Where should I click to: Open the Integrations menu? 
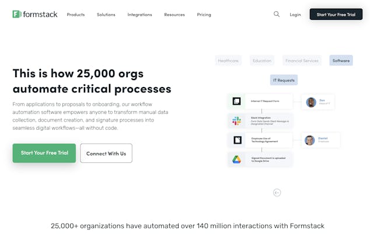(139, 15)
